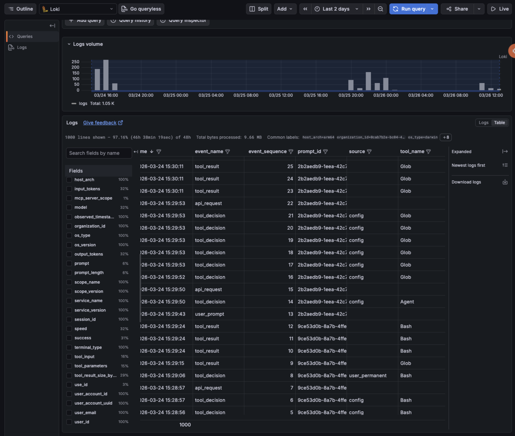Shift time range backward with double-left arrows
Viewport: 515px width, 436px height.
(305, 9)
